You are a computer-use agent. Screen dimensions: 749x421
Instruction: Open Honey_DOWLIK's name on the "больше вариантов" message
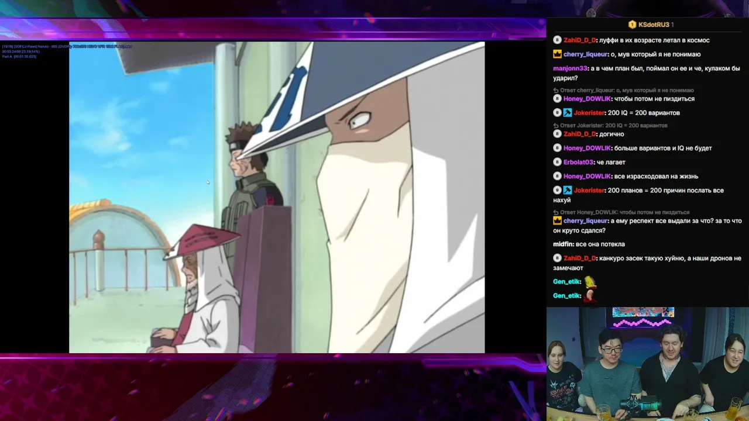coord(587,148)
